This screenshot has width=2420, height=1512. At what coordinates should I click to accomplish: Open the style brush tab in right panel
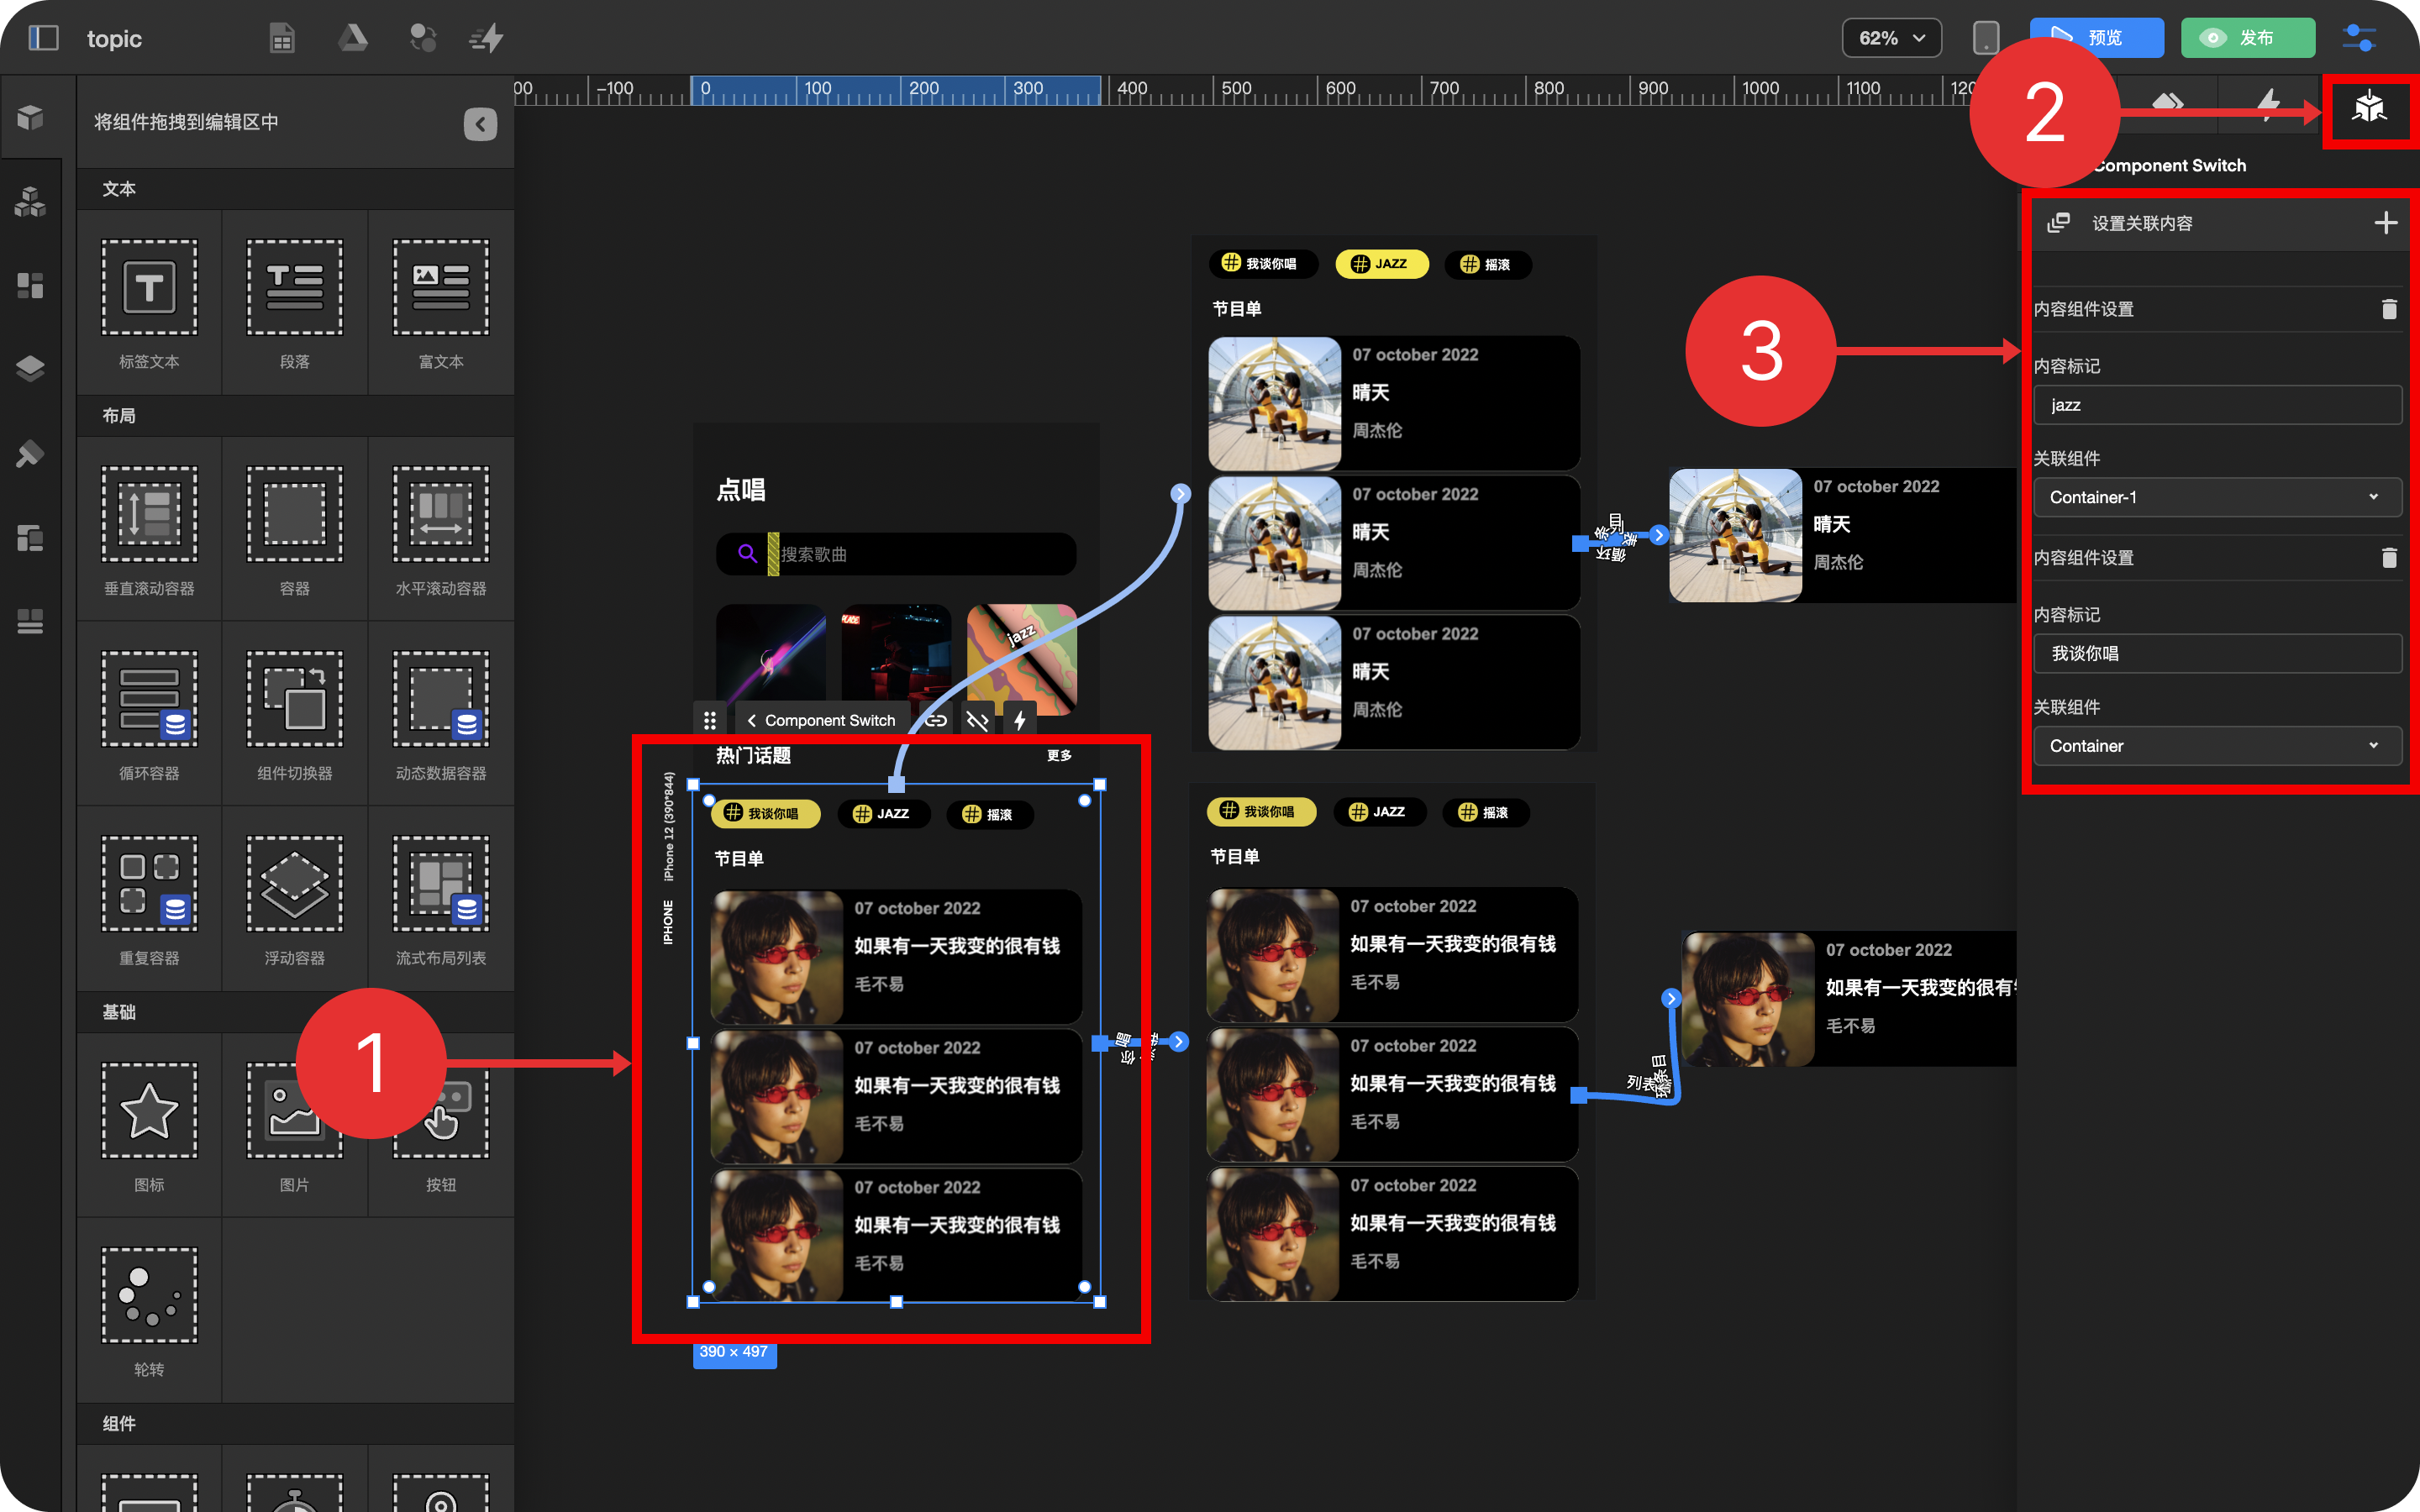coord(2168,104)
